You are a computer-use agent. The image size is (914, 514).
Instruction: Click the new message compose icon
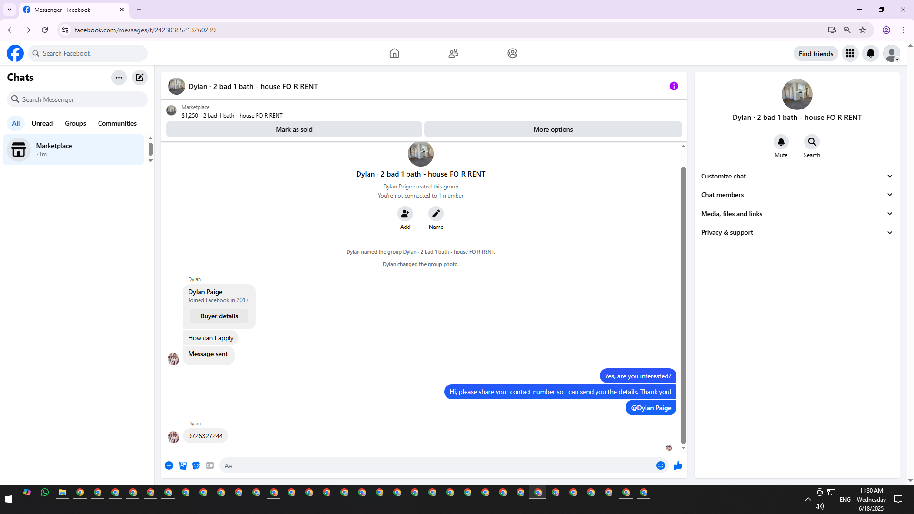[139, 78]
